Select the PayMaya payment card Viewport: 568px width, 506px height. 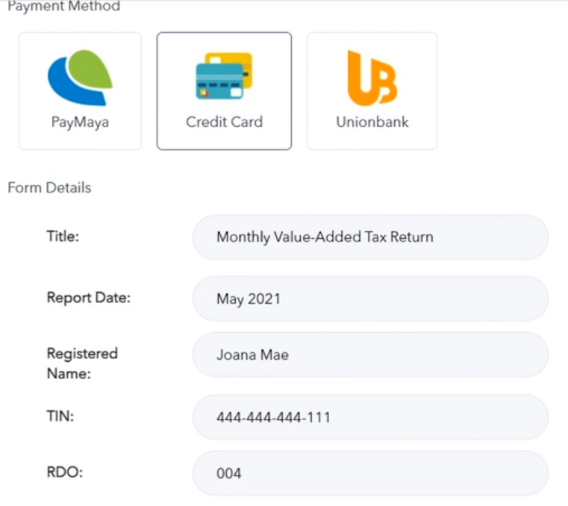(x=80, y=91)
